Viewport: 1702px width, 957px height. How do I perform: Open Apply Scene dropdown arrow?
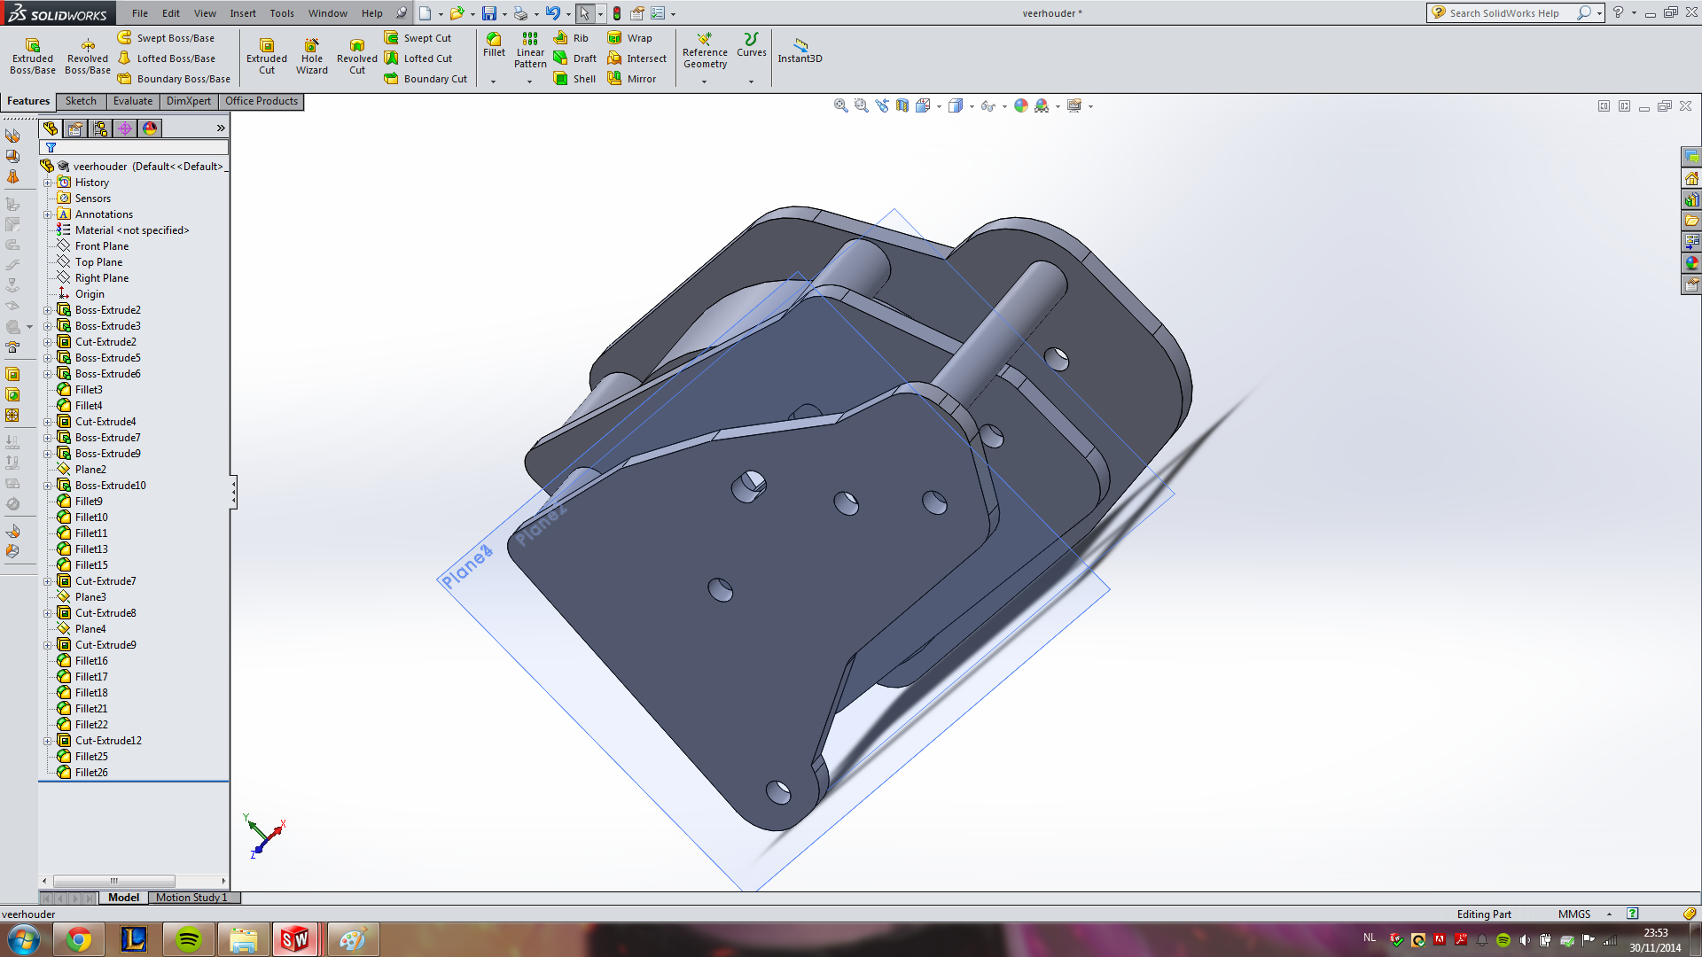pyautogui.click(x=1058, y=106)
